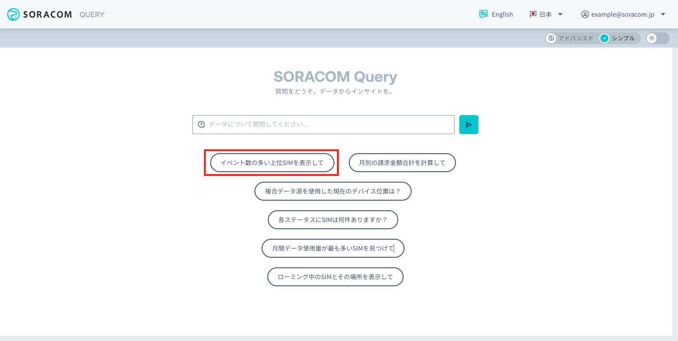
Task: Pick ローミング中のSIMとその場所を表示して suggestion
Action: tap(335, 277)
